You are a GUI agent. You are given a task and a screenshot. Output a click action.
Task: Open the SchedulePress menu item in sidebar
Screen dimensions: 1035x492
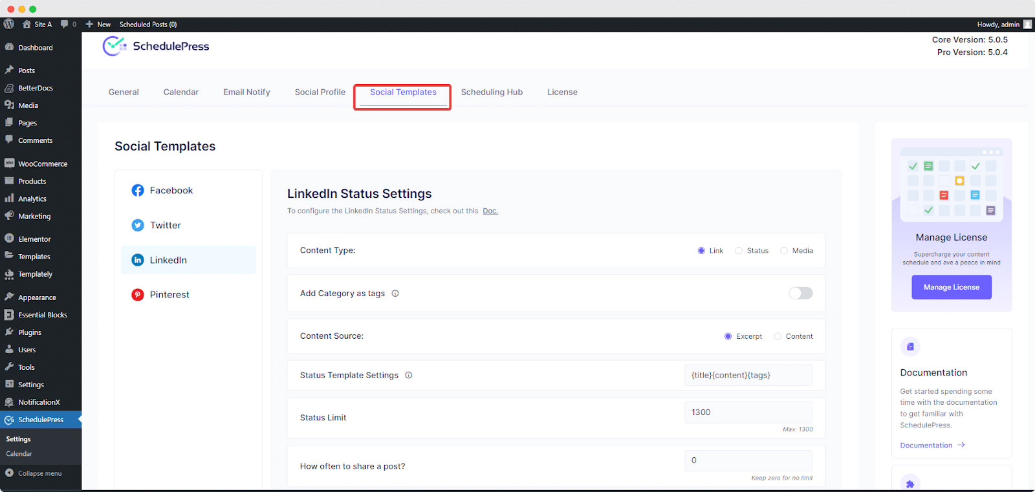pos(41,420)
